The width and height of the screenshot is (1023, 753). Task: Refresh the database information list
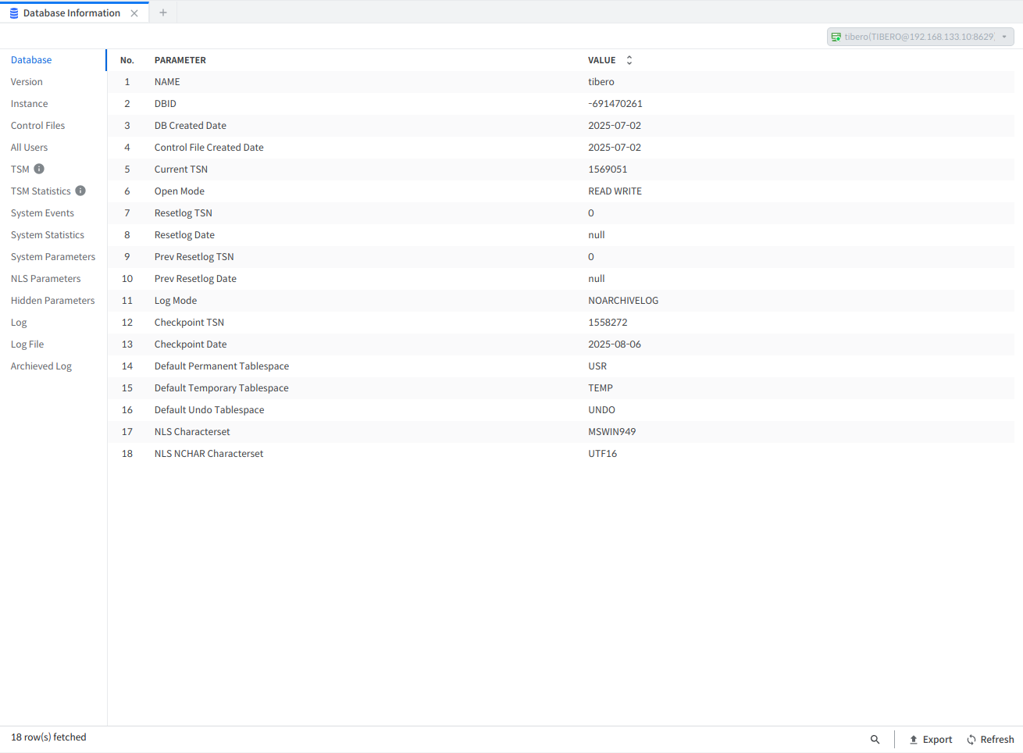(990, 740)
